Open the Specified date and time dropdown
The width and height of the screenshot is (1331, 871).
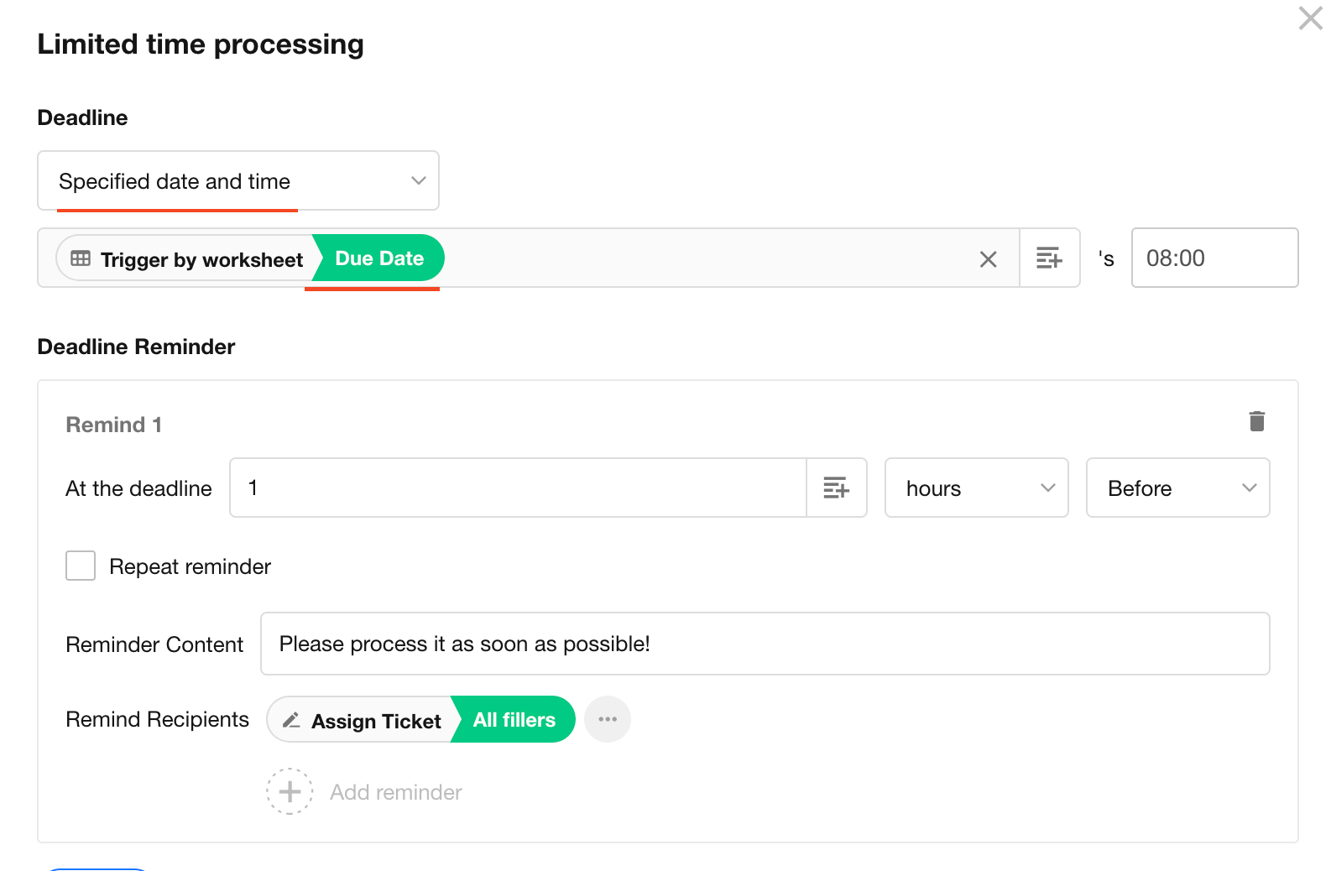[x=238, y=181]
